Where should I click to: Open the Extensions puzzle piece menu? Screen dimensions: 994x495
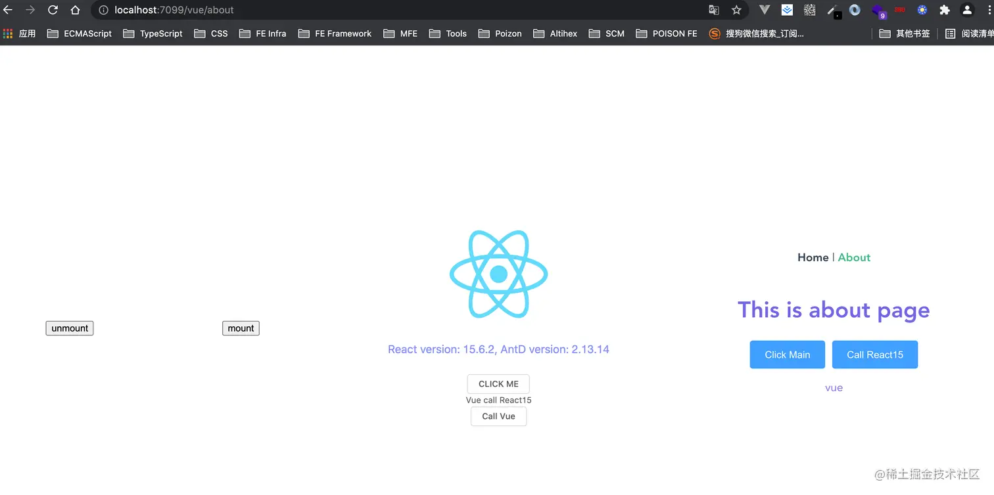click(945, 10)
